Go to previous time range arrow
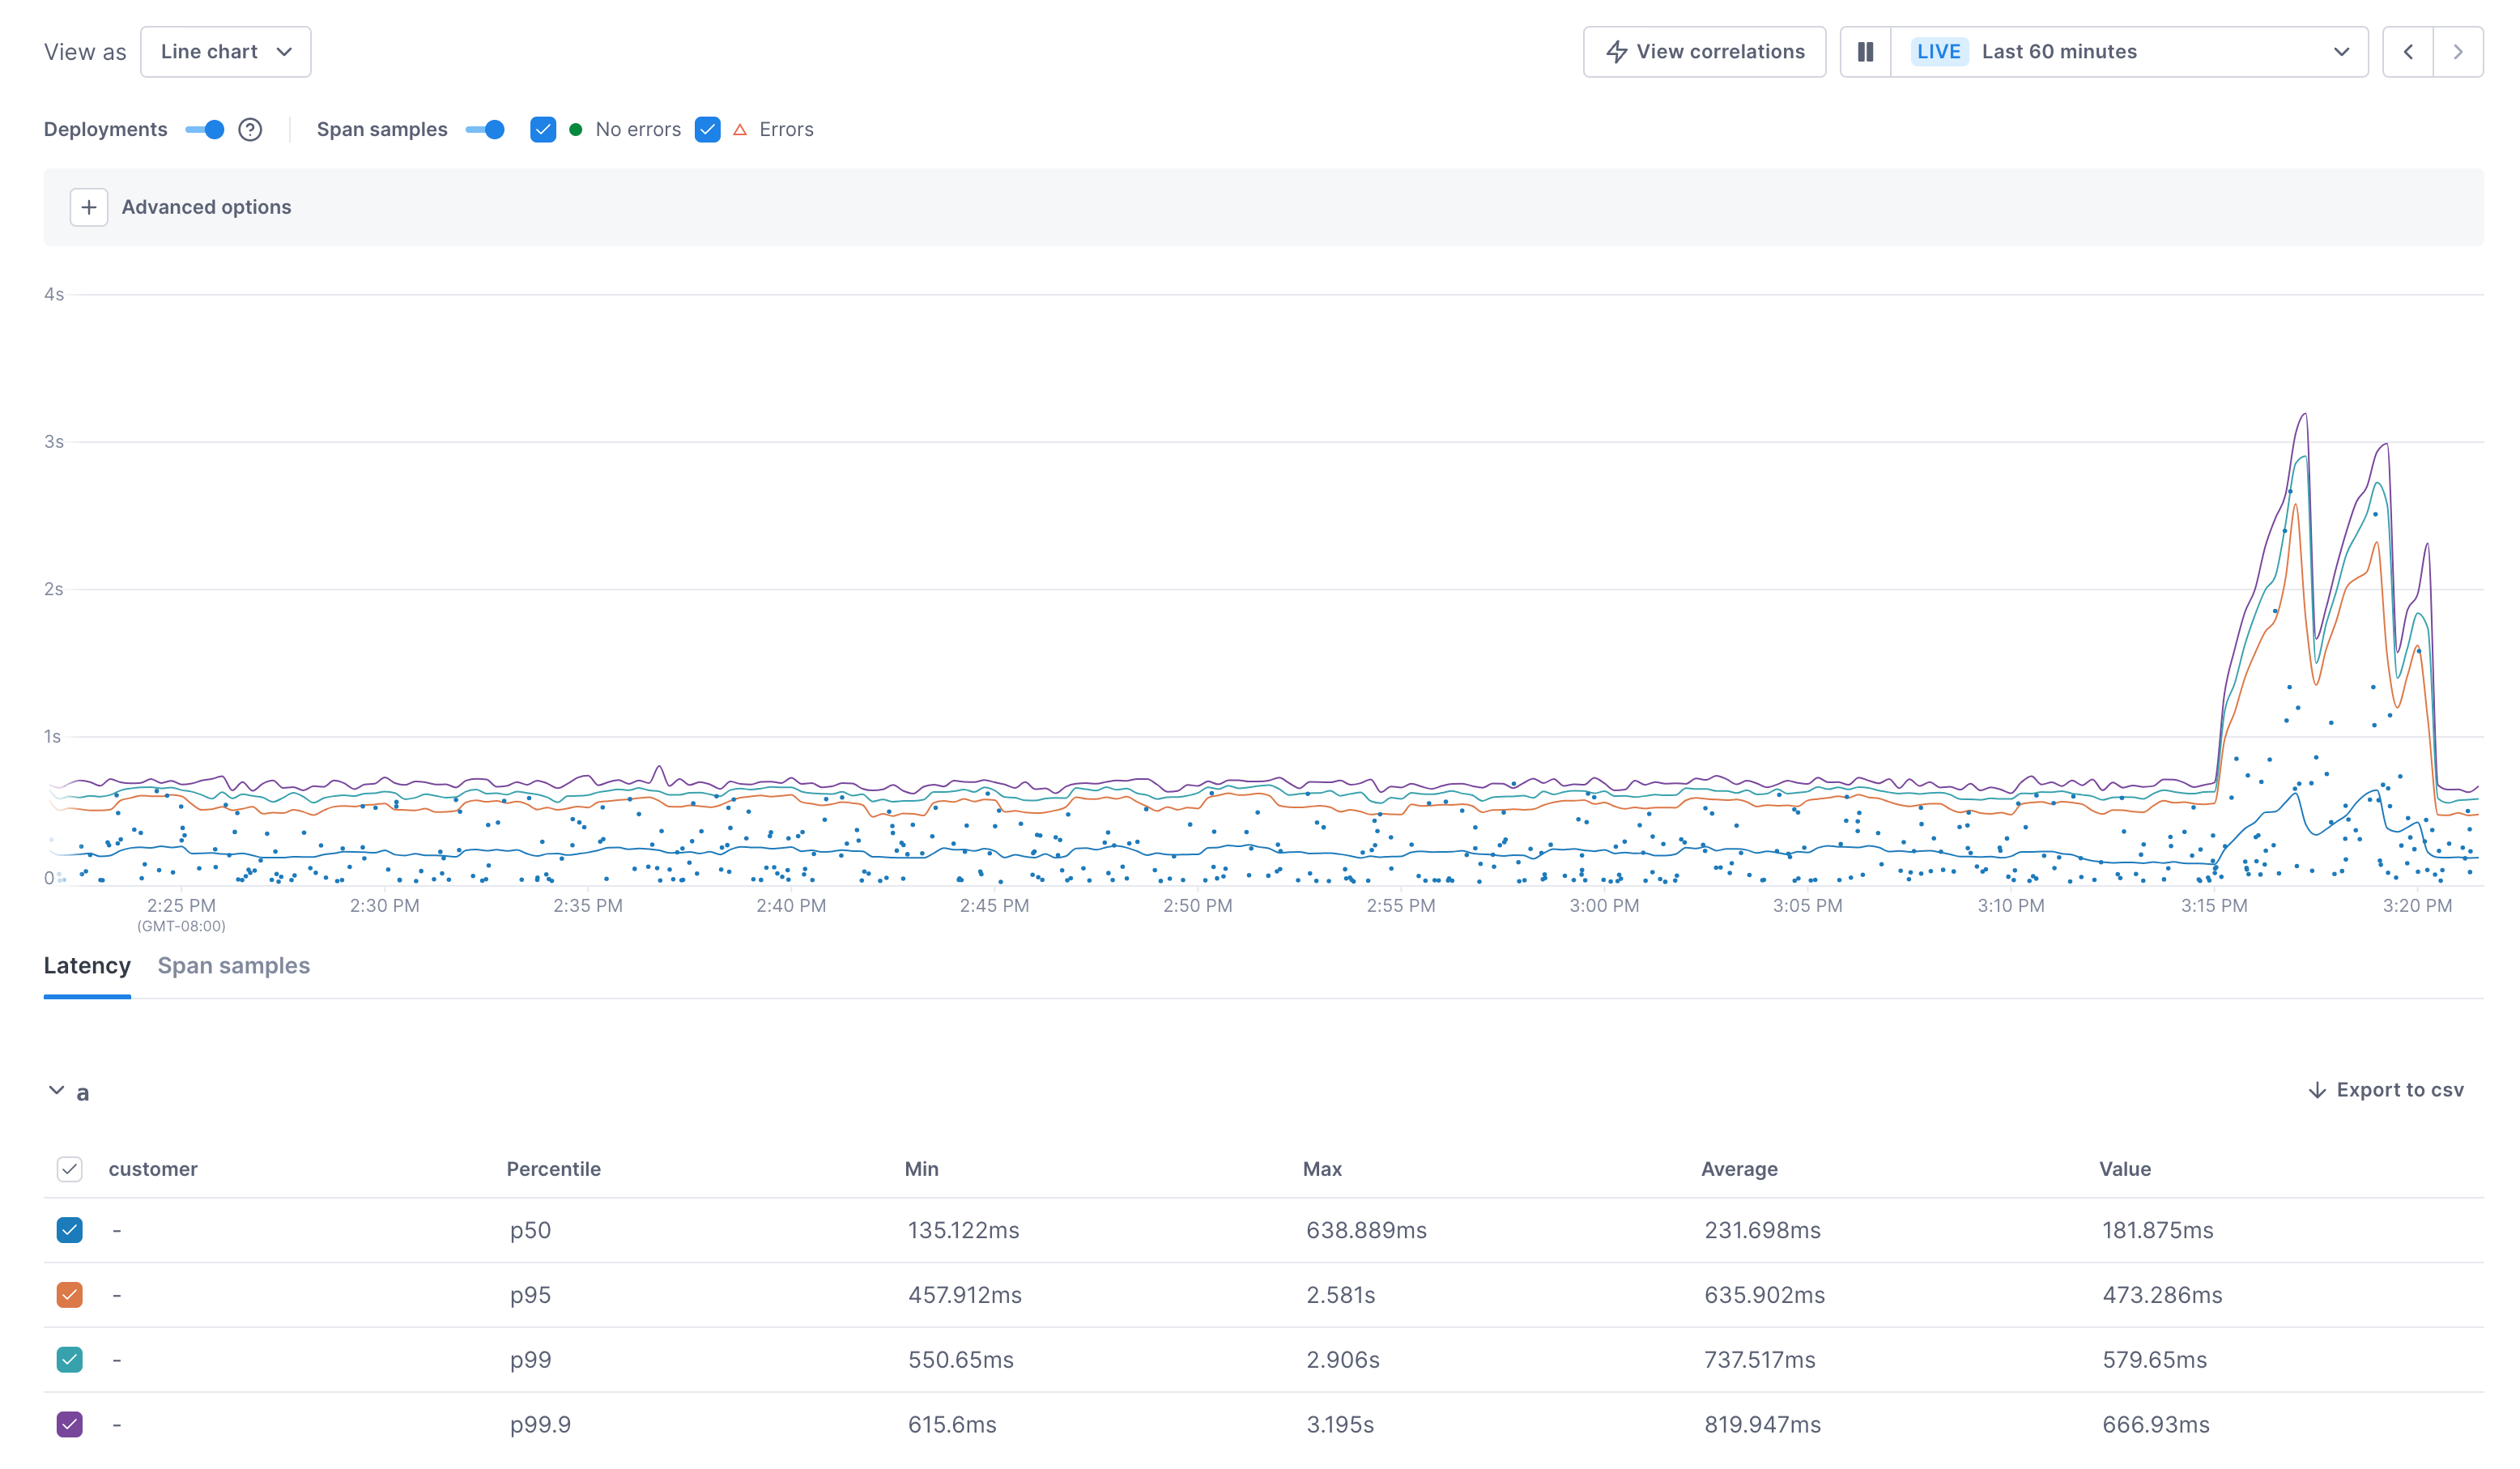The image size is (2520, 1469). (x=2408, y=52)
